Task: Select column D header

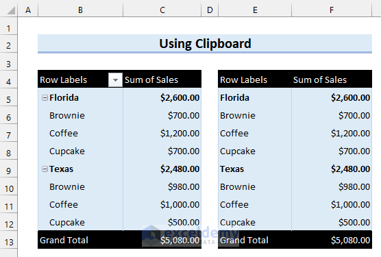Action: [x=210, y=10]
